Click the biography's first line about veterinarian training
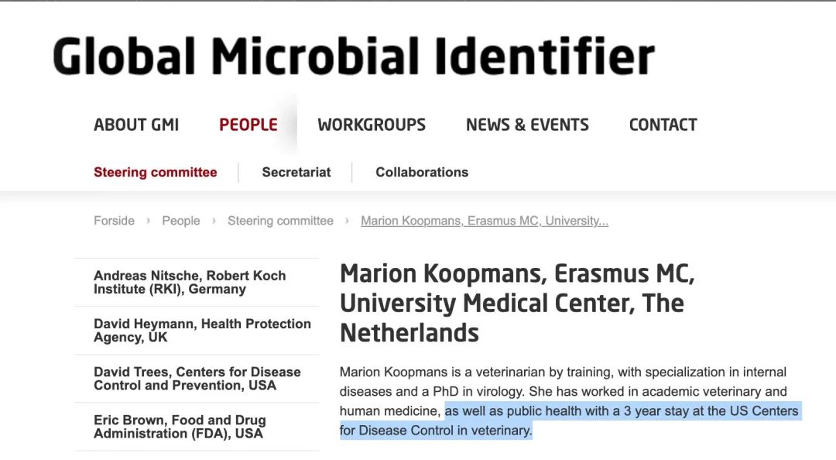 pyautogui.click(x=563, y=372)
